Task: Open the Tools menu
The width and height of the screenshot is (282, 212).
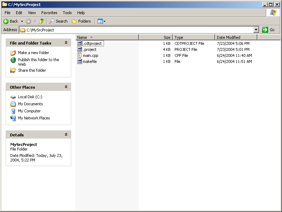Action: point(67,13)
